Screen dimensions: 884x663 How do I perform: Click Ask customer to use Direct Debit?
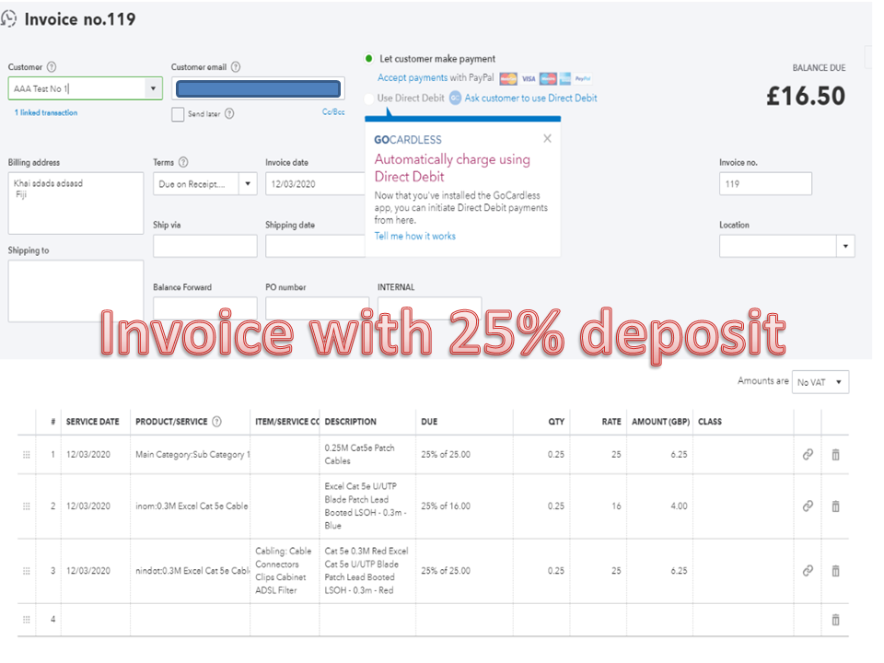[x=530, y=99]
